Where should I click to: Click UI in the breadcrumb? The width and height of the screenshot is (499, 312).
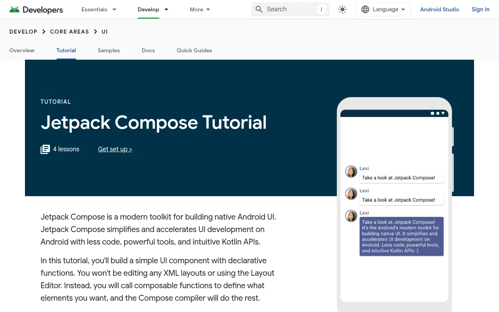click(104, 32)
